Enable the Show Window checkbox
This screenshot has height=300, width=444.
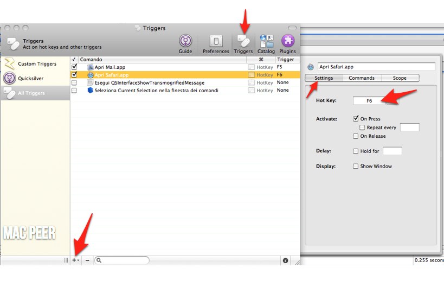click(x=356, y=166)
